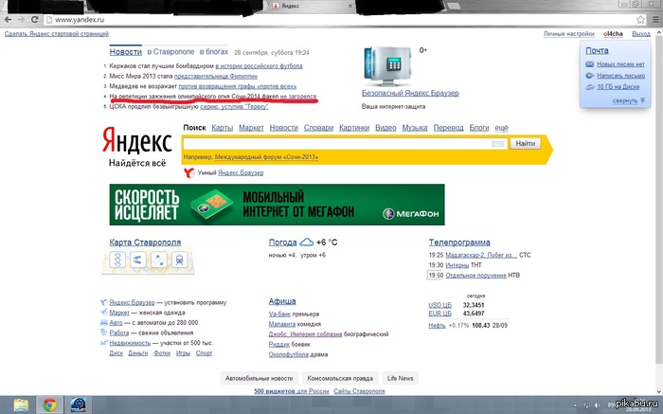Expand more services via 'ещё' link
The image size is (663, 414).
pyautogui.click(x=502, y=127)
